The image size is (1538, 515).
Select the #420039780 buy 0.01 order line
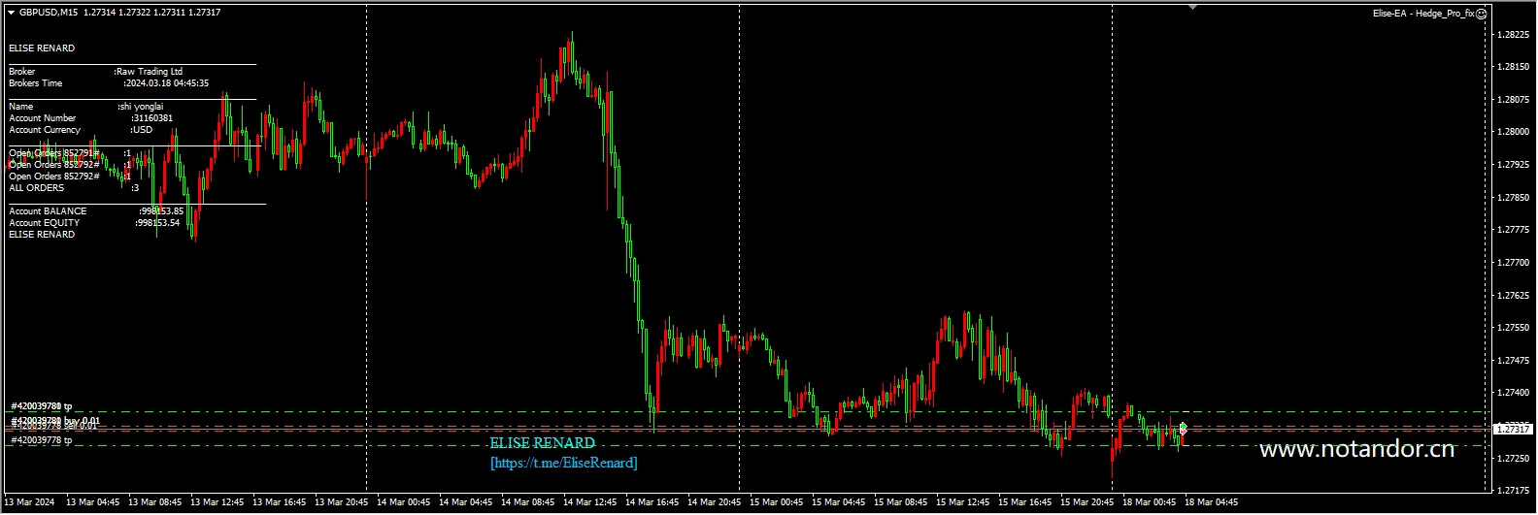click(x=53, y=421)
